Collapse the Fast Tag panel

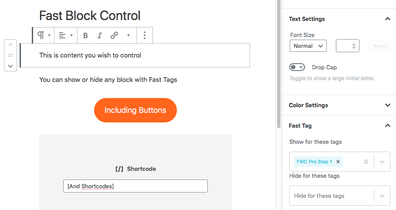pos(387,125)
